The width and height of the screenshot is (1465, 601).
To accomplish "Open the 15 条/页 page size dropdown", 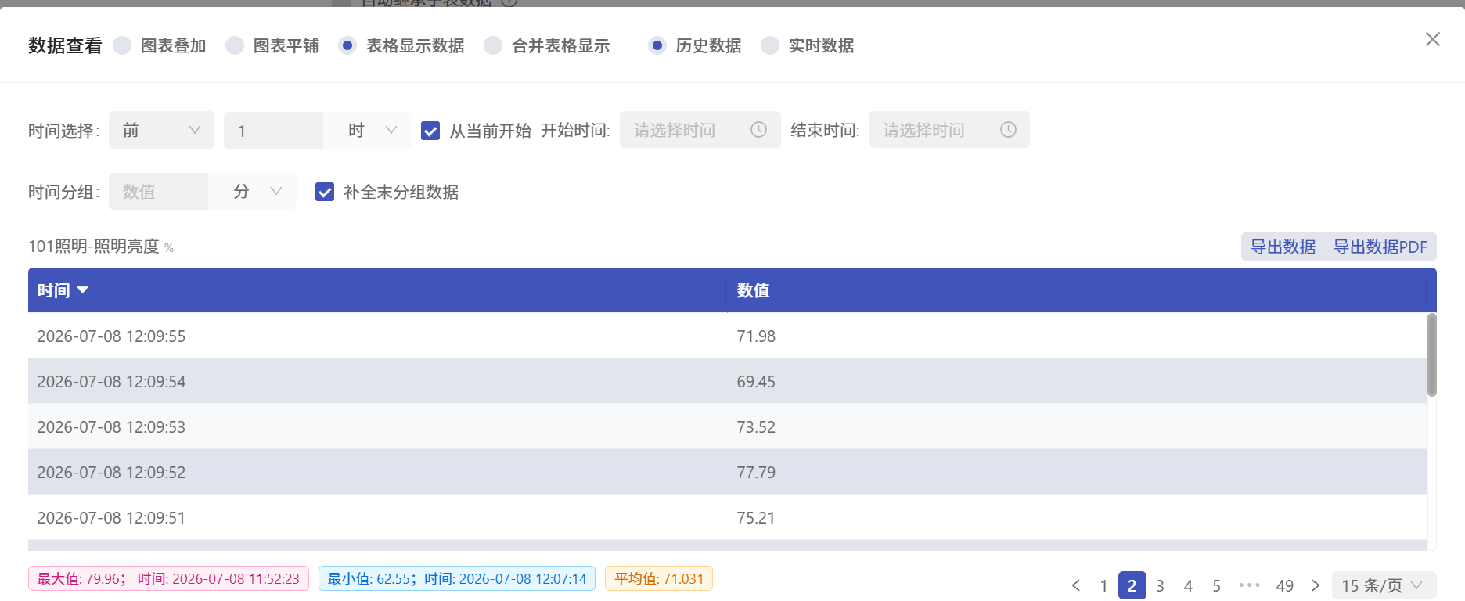I will coord(1384,585).
